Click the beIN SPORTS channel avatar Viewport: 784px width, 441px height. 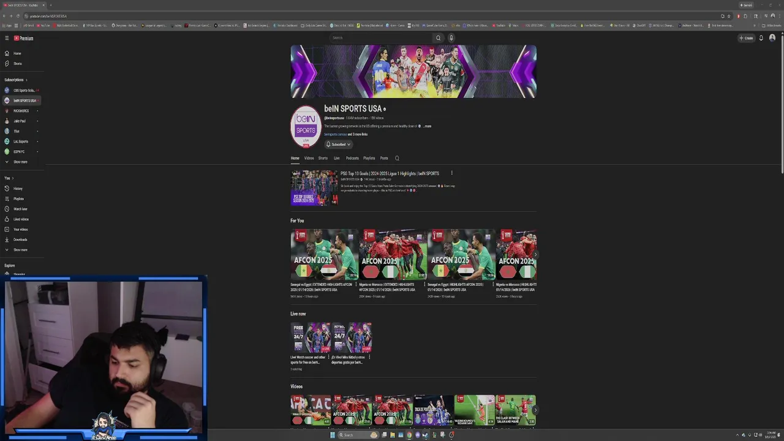click(306, 126)
